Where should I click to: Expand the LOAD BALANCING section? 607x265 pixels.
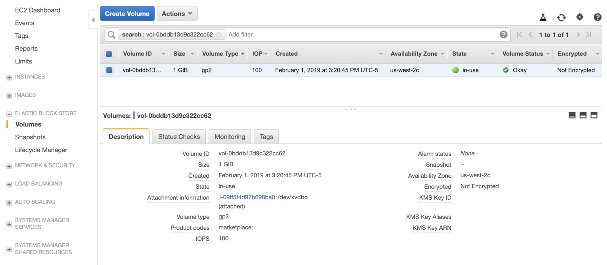pyautogui.click(x=9, y=185)
